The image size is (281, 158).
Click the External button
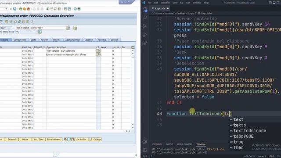click(12, 140)
